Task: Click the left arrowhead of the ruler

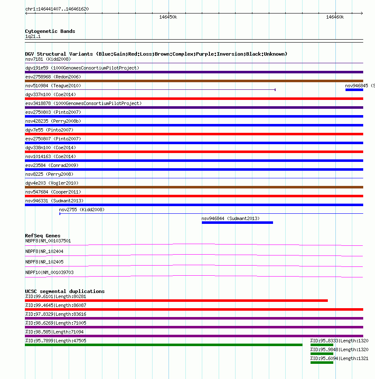Action: 27,13
